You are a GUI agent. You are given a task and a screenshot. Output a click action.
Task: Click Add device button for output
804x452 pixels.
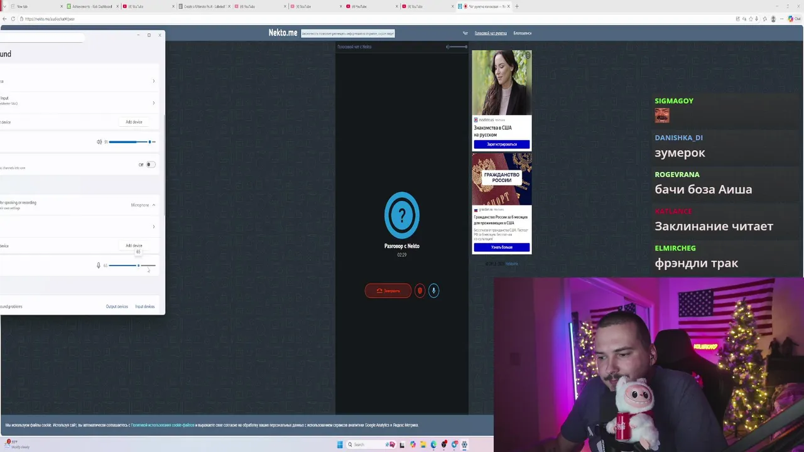[x=134, y=122]
